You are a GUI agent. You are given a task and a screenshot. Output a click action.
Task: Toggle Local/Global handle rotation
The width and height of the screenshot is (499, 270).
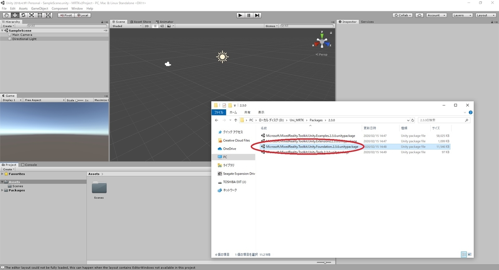click(x=82, y=15)
